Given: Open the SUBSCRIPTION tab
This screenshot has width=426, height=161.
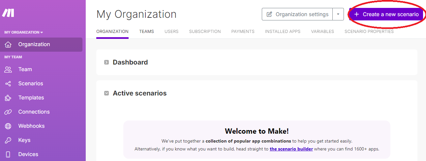Looking at the screenshot, I should tap(205, 32).
